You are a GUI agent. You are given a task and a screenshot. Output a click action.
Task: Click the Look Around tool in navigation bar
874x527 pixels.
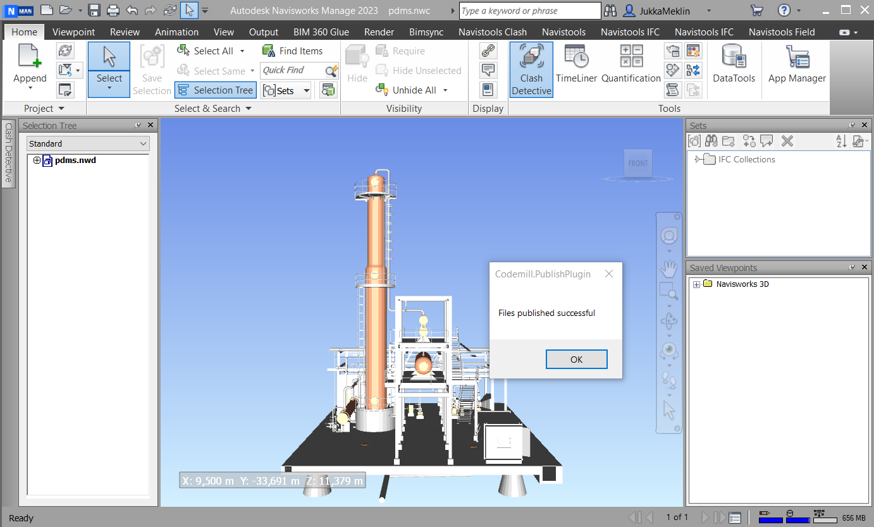(668, 350)
